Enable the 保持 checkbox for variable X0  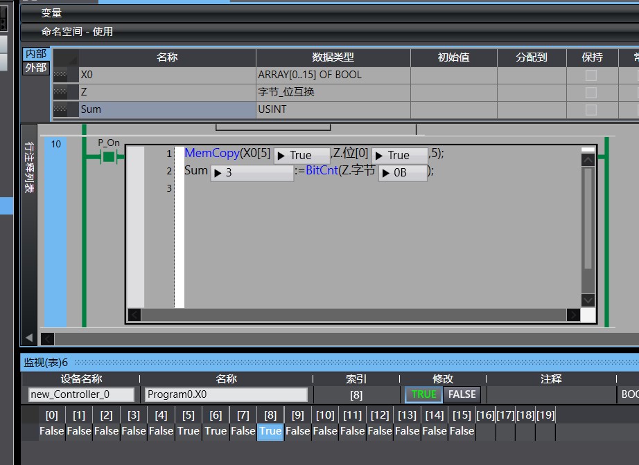tap(590, 75)
